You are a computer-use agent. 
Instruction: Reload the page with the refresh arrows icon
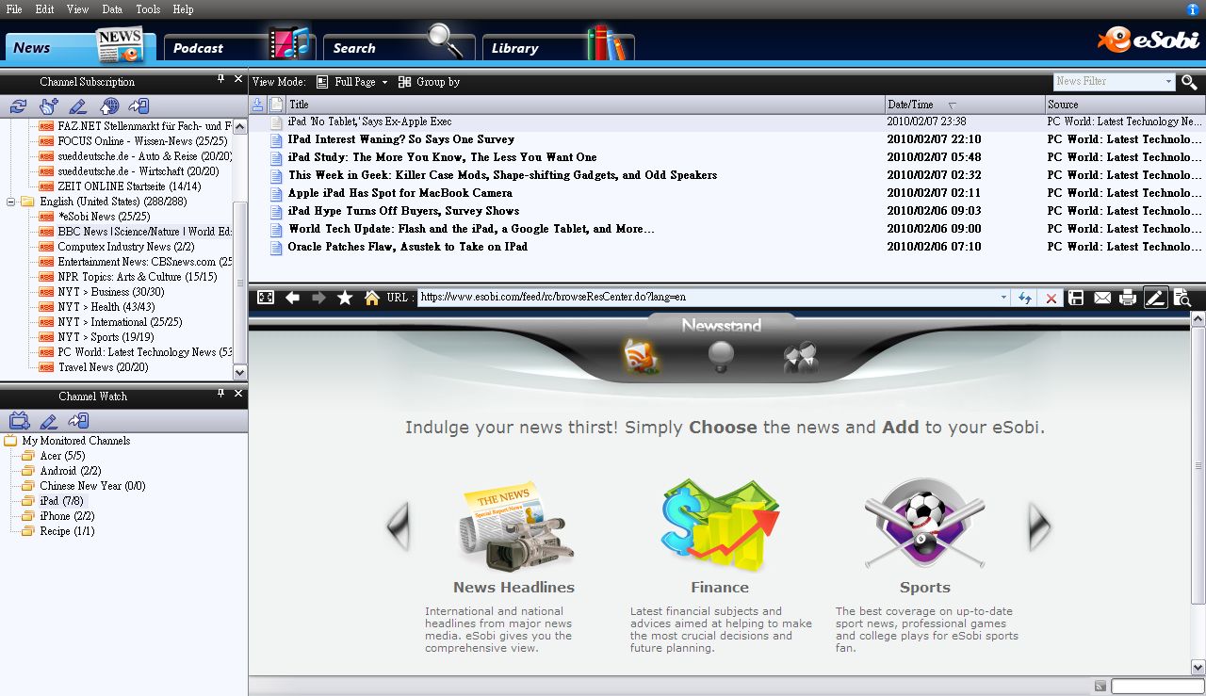tap(1025, 298)
